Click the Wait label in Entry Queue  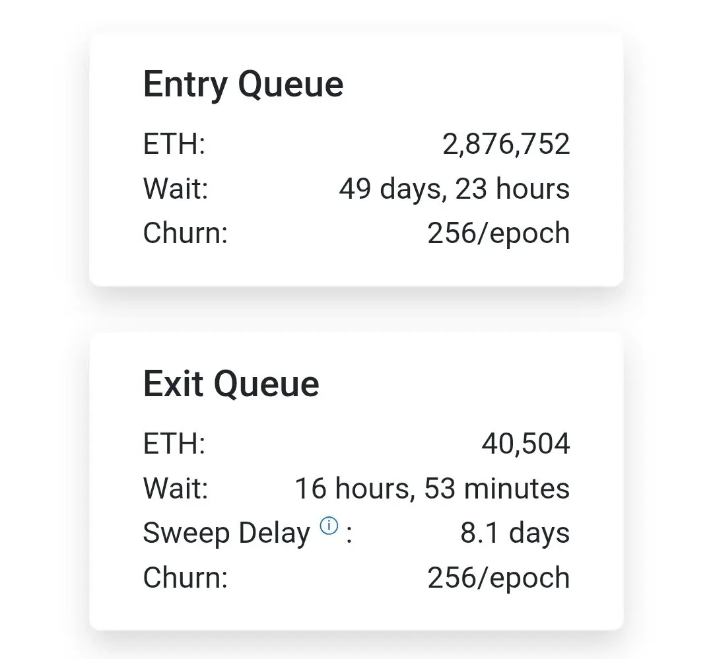[176, 189]
